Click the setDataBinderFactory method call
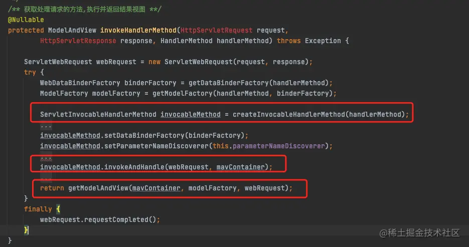469x247 pixels. click(144, 136)
